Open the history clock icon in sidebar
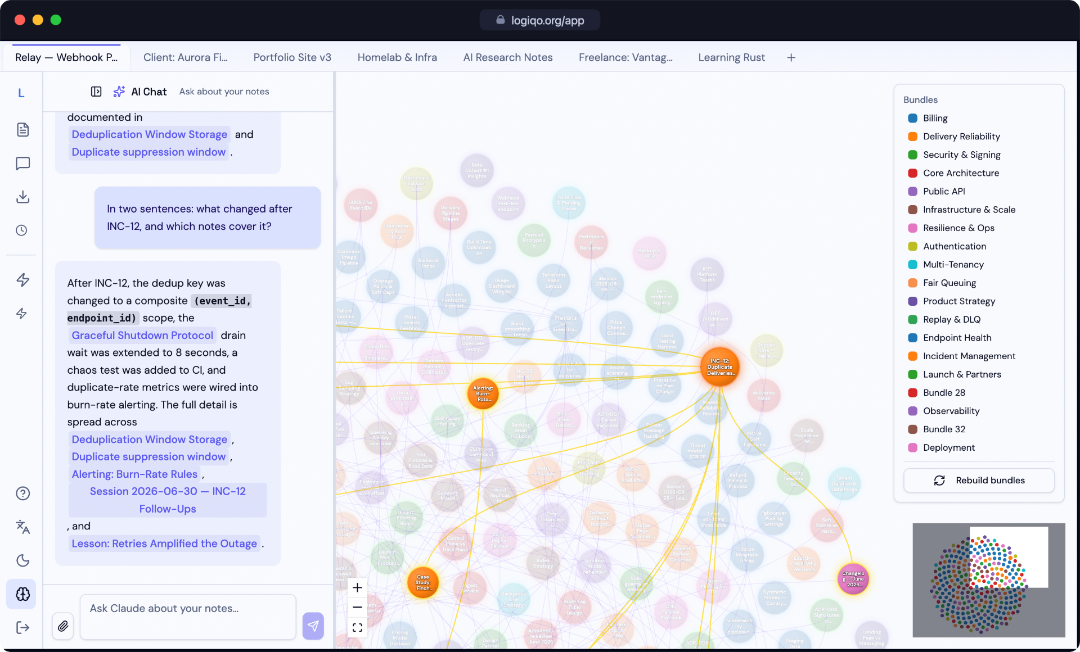 pos(22,230)
